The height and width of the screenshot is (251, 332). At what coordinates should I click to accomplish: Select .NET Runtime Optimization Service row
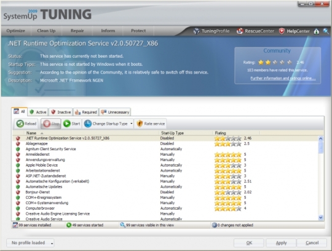click(x=165, y=138)
